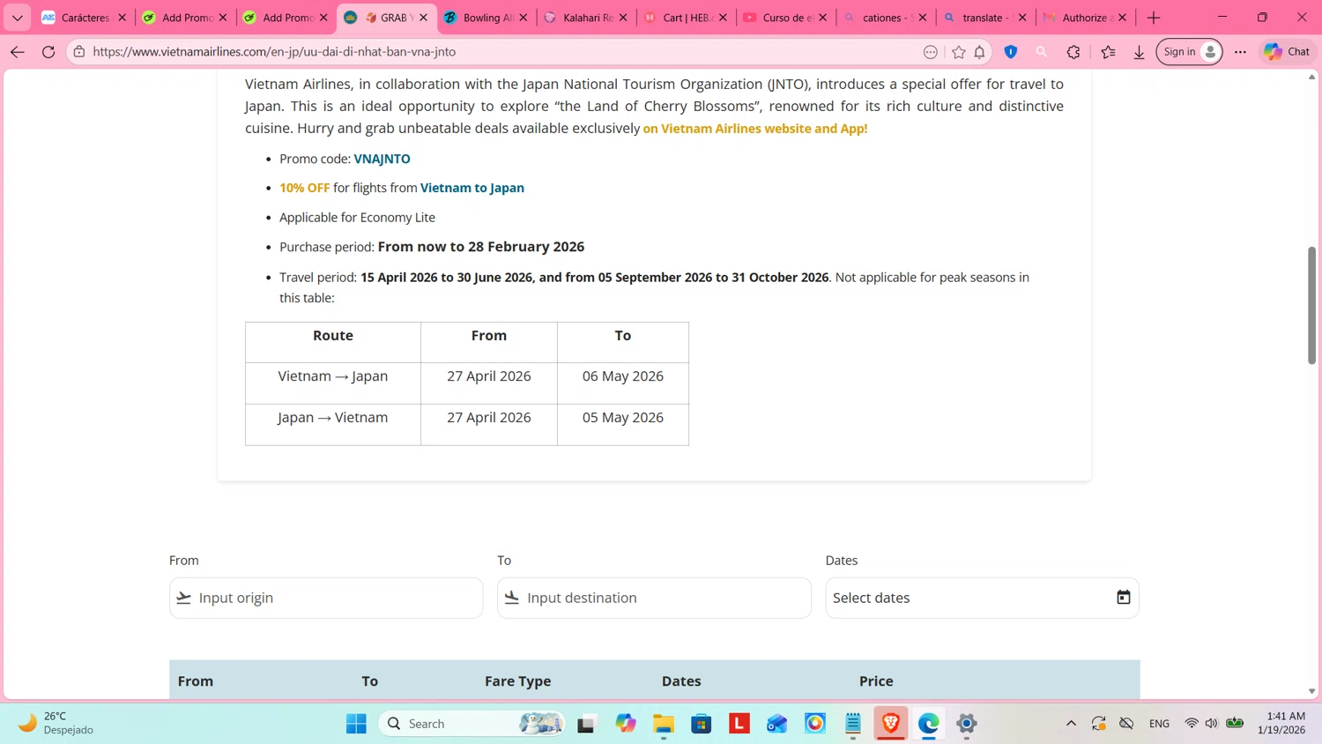Open the Select dates picker
The width and height of the screenshot is (1322, 744).
[x=982, y=598]
